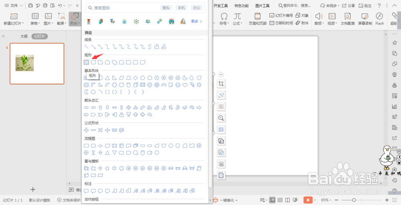
Task: Select the Rectangle shape under 矩形
Action: pyautogui.click(x=87, y=62)
